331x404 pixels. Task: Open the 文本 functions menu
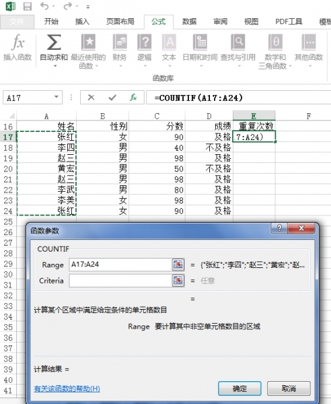[169, 50]
